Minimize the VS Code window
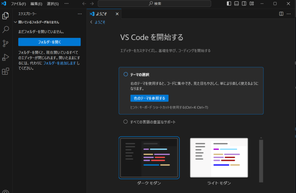Viewport: 296px width, 193px height. [262, 4]
